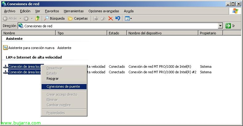The width and height of the screenshot is (243, 126).
Task: Open the Opciones avanzadas menu
Action: pos(104,11)
